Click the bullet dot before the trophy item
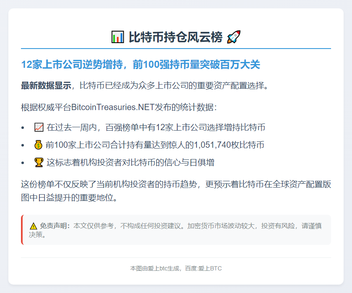The width and height of the screenshot is (352, 293). 23,162
